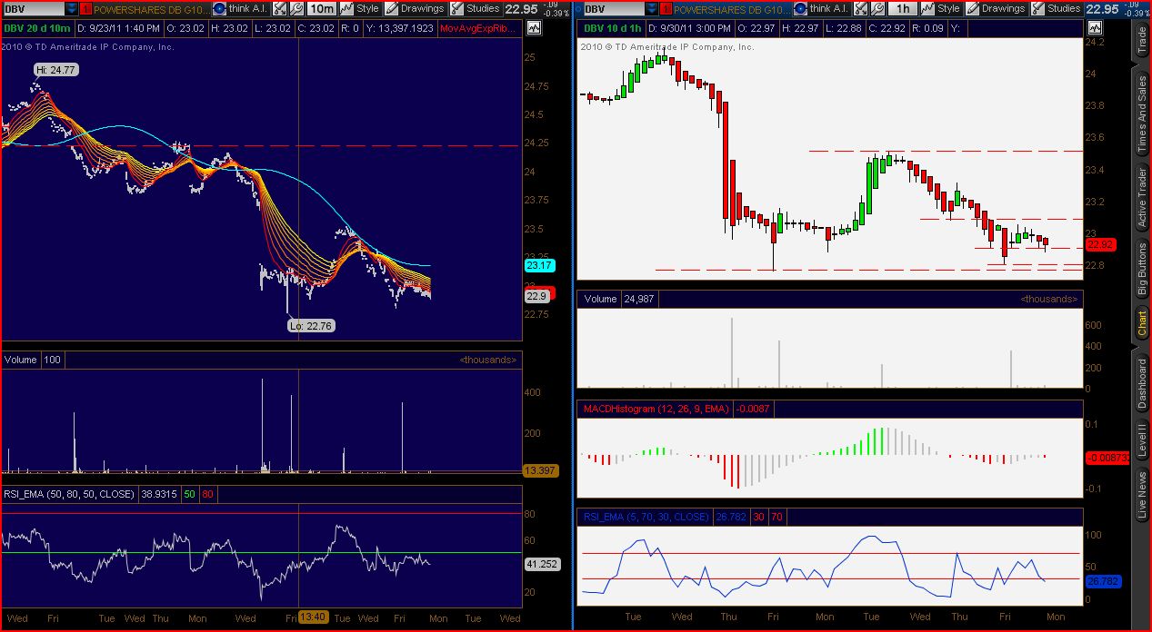Open the Drawings menu label on 10m chart
This screenshot has width=1152, height=632.
coord(422,8)
